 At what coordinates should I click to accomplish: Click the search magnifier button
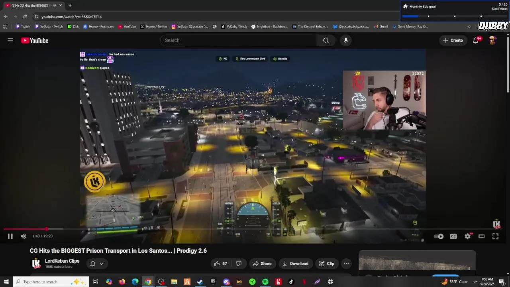click(326, 40)
